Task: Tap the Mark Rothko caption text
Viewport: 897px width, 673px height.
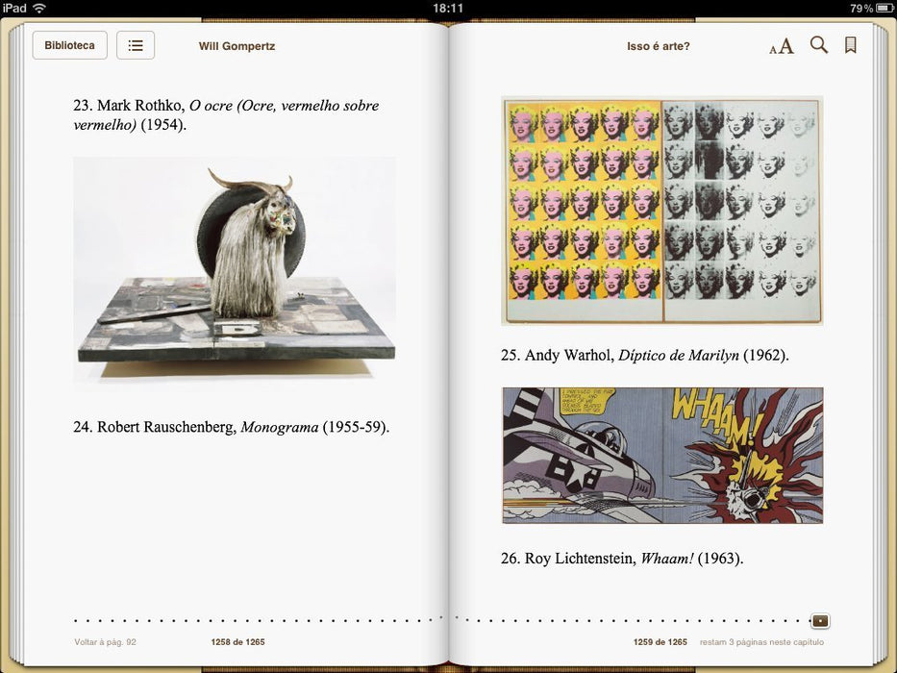Action: pos(226,114)
